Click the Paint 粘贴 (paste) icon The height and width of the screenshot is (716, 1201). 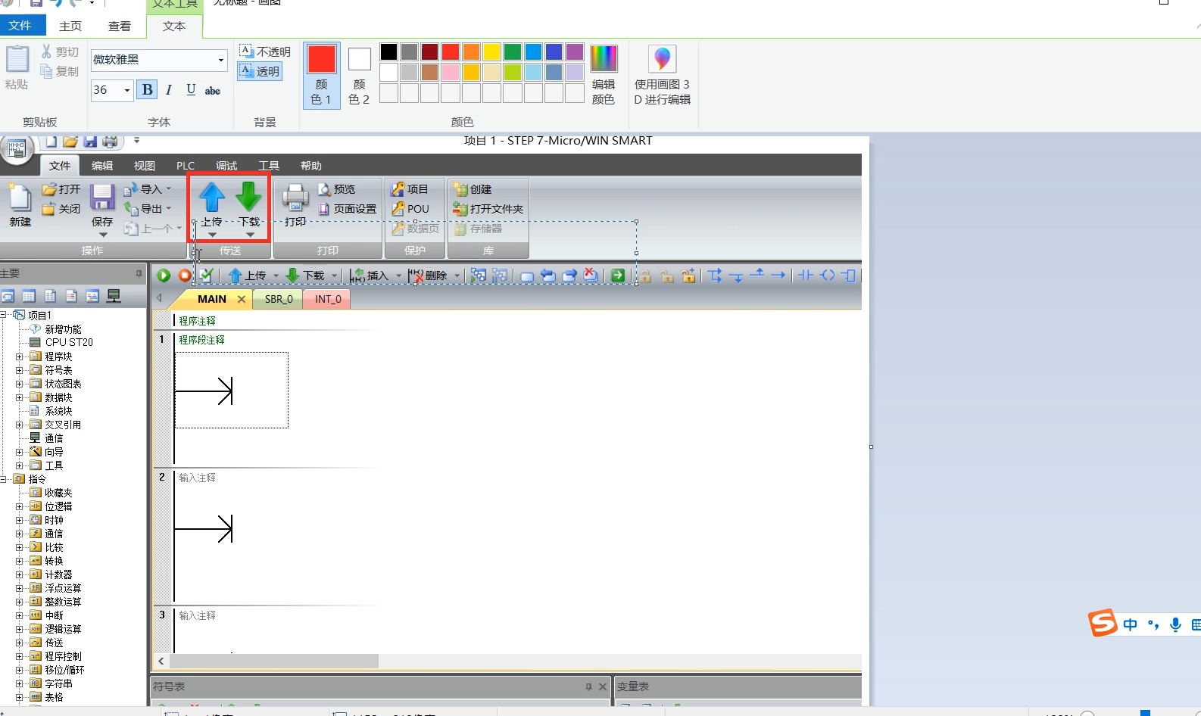(17, 59)
